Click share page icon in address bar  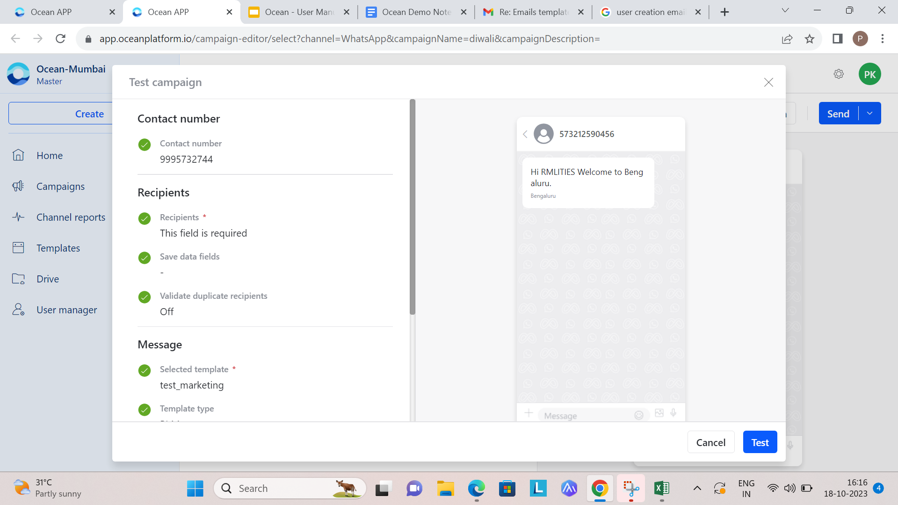[787, 39]
